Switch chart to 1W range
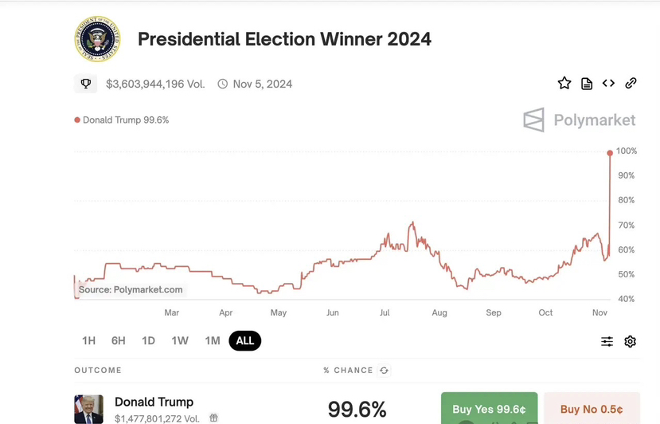The width and height of the screenshot is (660, 424). point(180,340)
